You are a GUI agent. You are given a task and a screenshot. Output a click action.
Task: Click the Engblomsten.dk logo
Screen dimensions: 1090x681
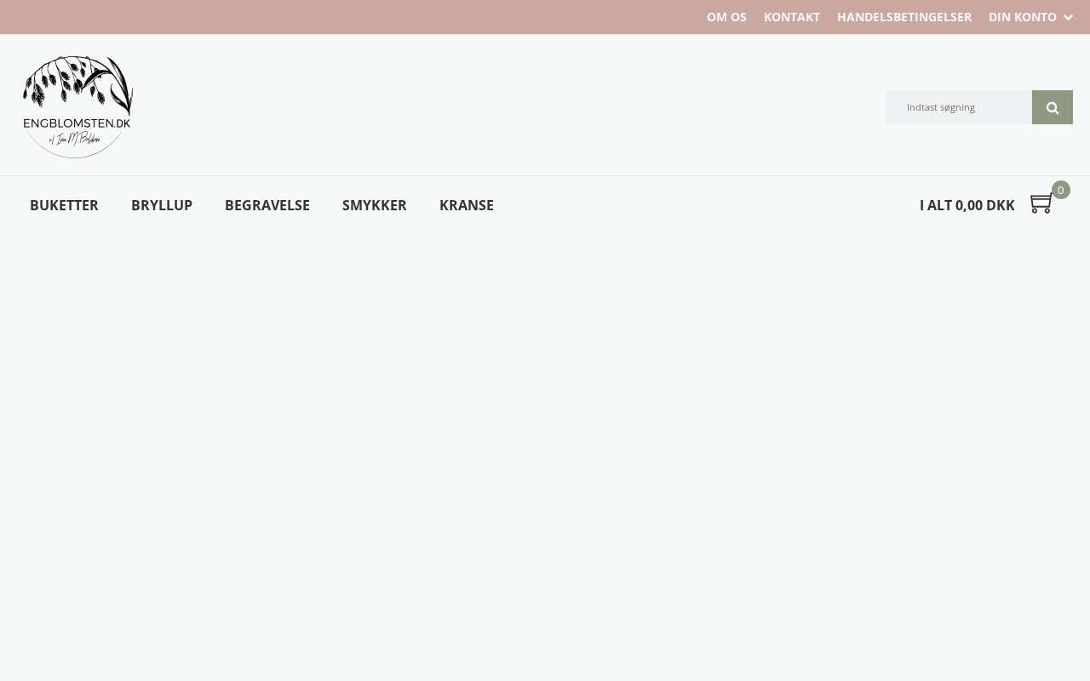click(77, 107)
